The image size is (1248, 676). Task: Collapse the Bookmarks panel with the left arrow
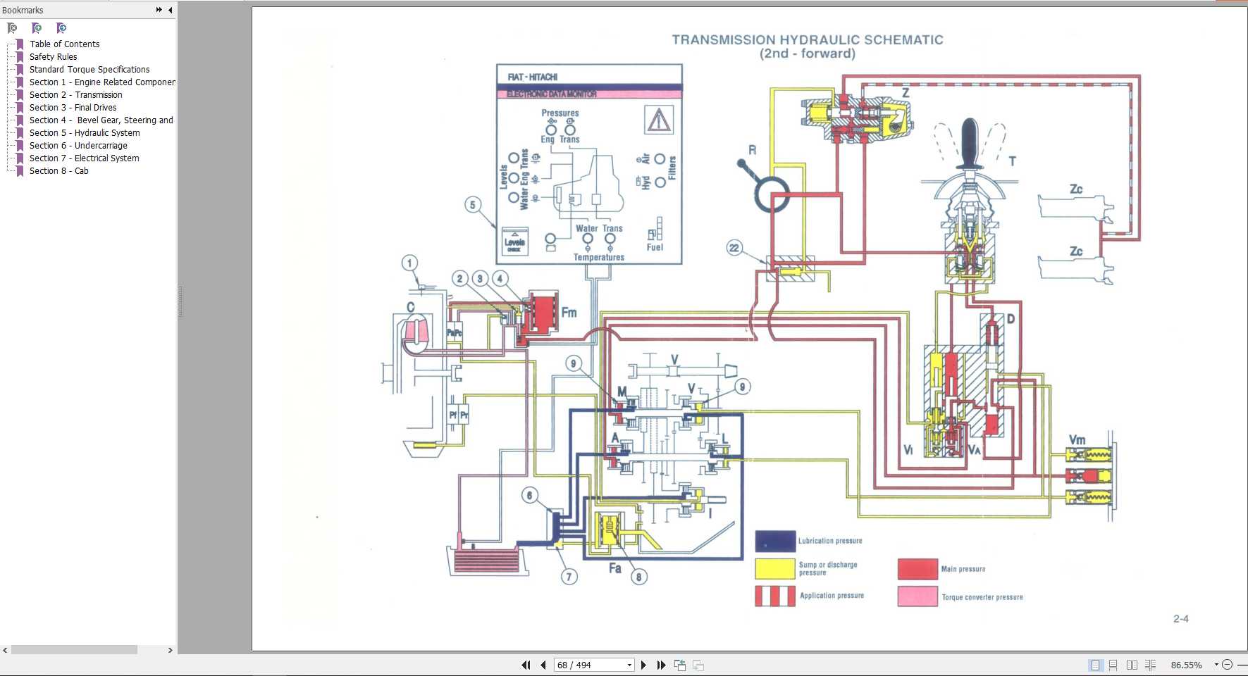point(170,10)
